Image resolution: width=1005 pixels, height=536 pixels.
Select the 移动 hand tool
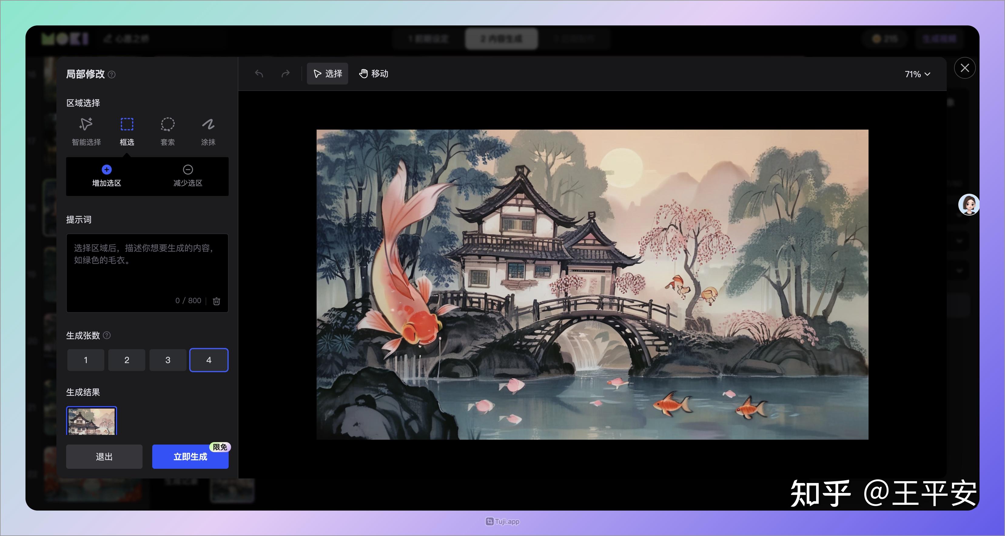(373, 74)
